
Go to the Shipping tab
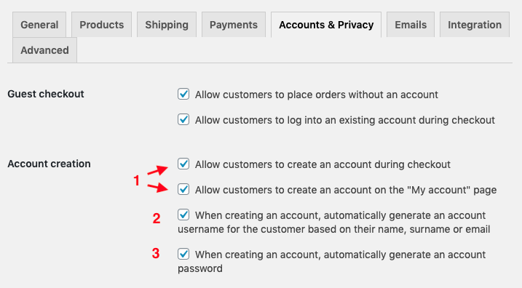[167, 25]
